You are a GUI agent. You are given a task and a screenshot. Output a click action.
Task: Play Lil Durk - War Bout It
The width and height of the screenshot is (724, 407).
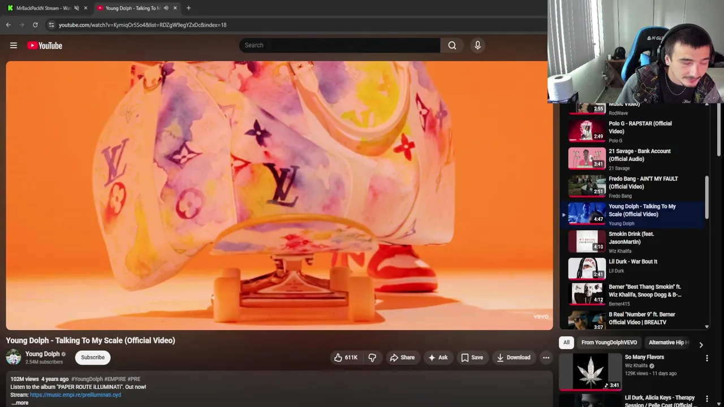632,270
